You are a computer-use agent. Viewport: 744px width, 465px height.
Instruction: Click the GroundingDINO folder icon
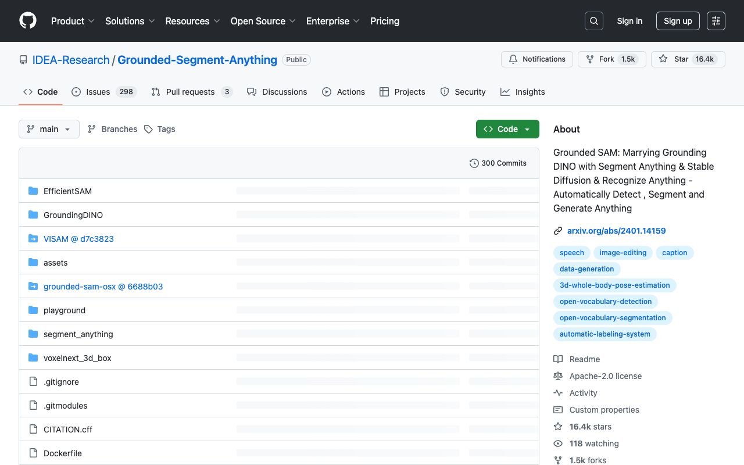33,215
